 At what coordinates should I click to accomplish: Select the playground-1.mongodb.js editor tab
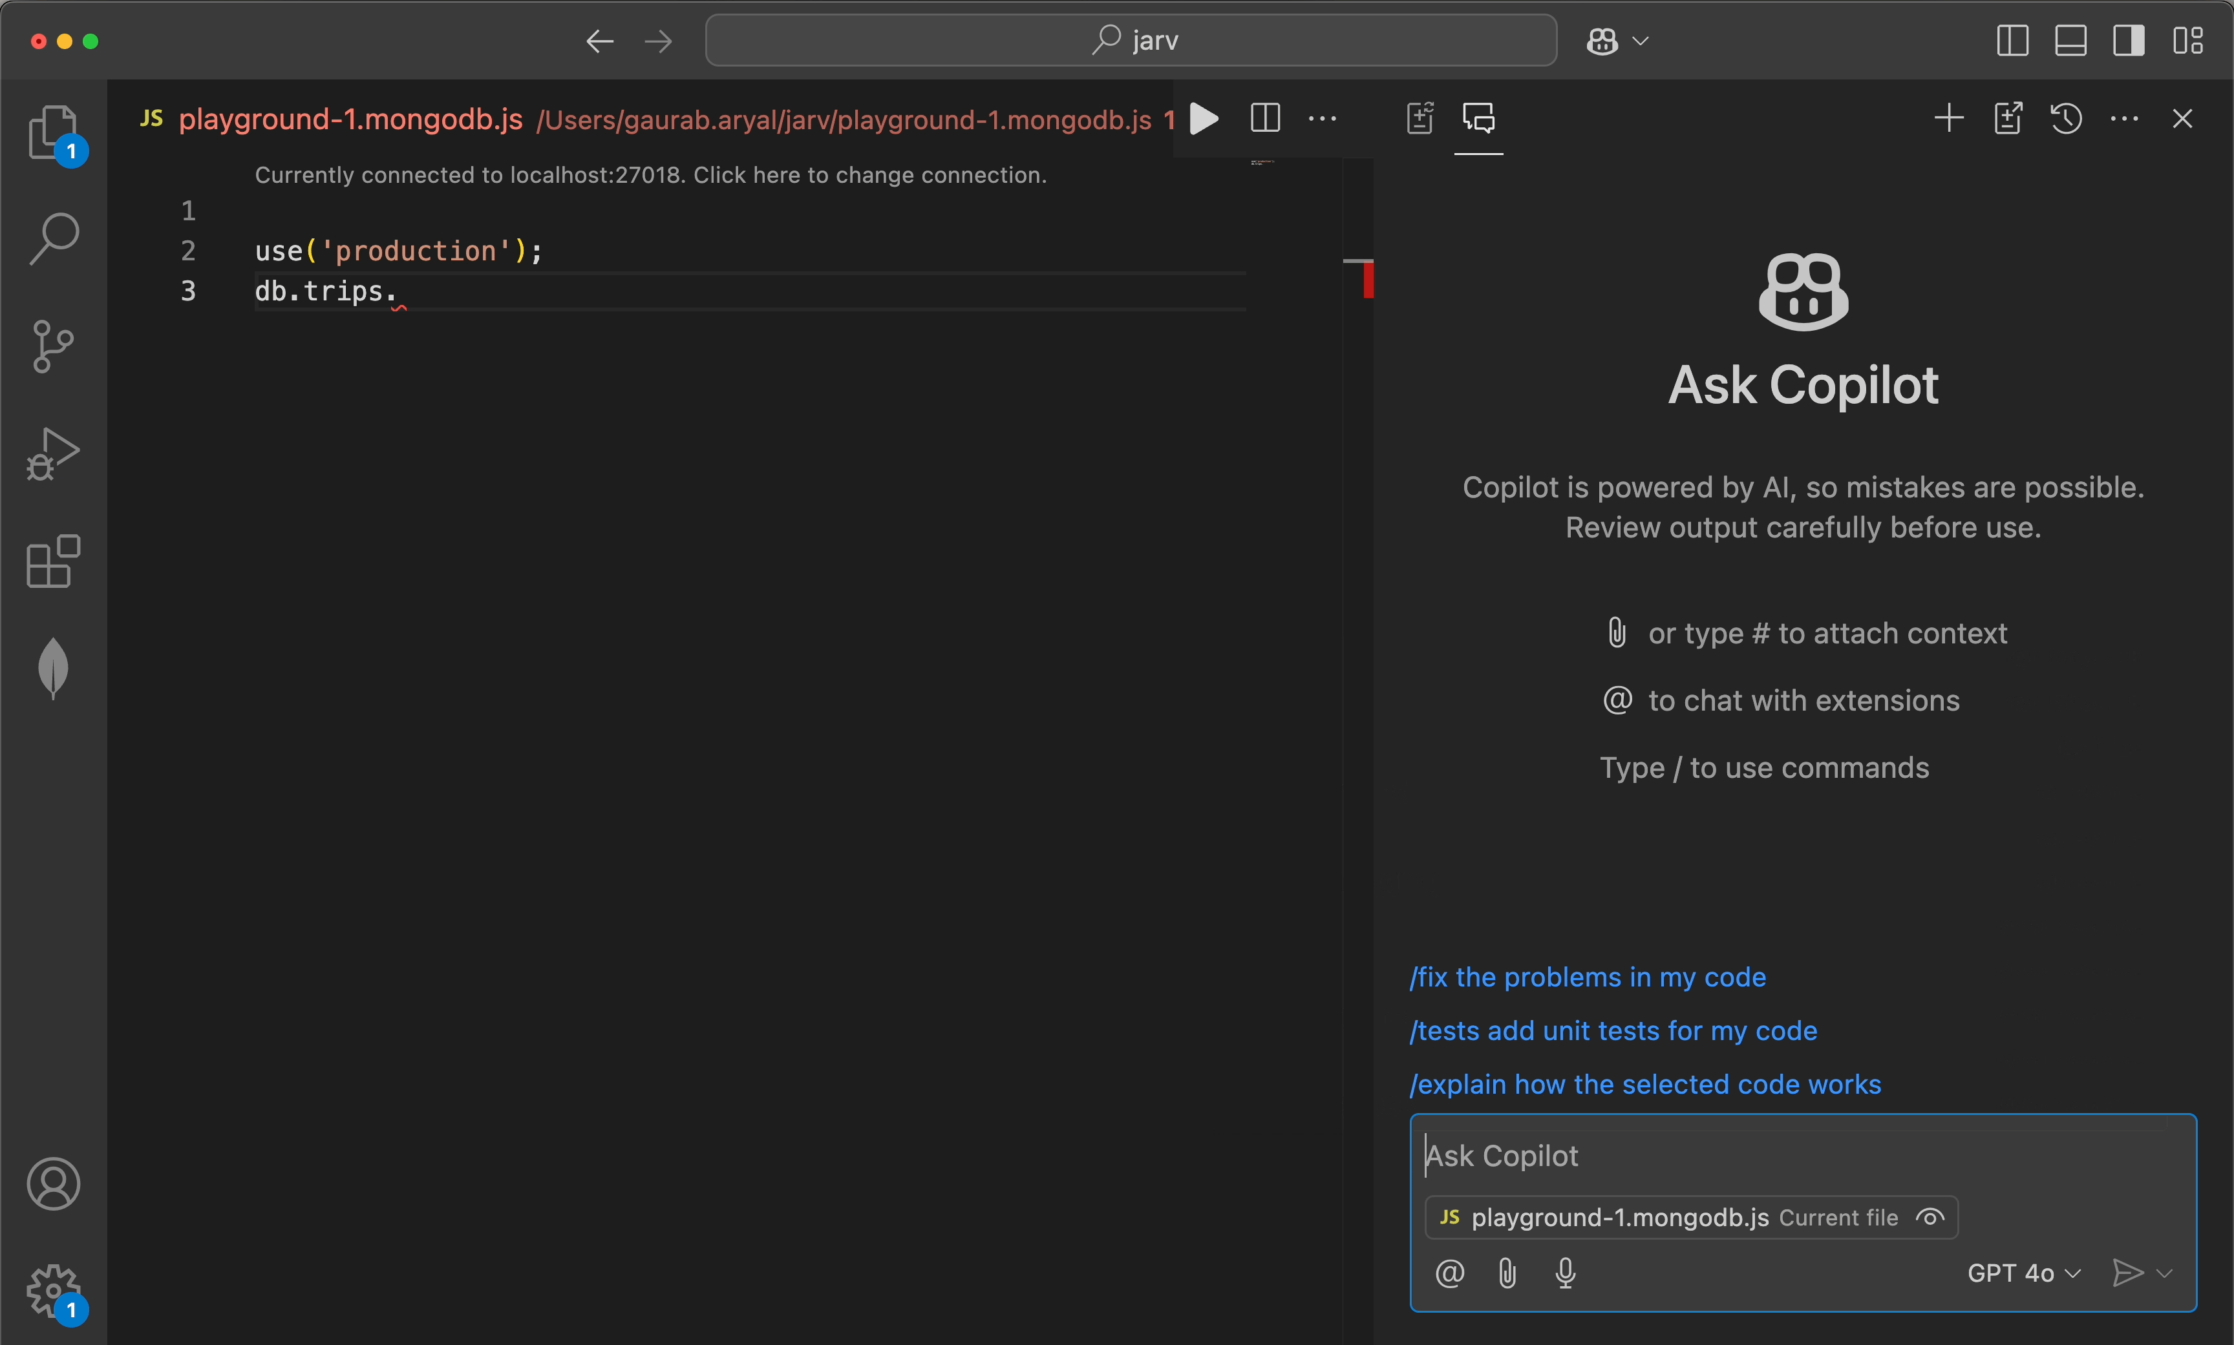[x=350, y=119]
